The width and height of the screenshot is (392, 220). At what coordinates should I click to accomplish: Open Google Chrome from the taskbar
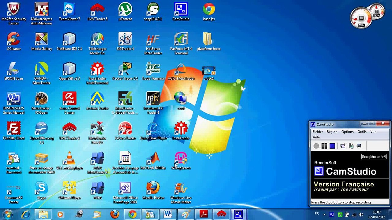(132, 215)
